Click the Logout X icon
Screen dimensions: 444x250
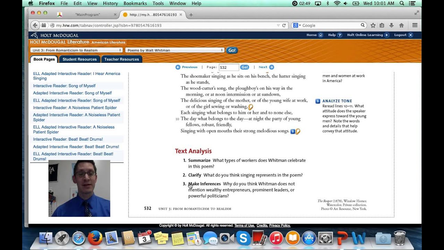pyautogui.click(x=410, y=35)
